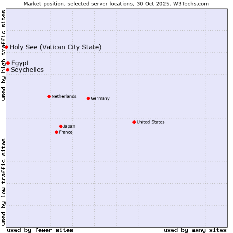This screenshot has width=233, height=233.
Task: Click the United States red marker
Action: (x=134, y=122)
